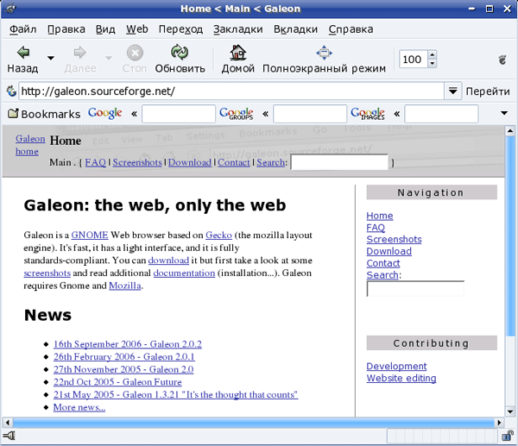518x446 pixels.
Task: Click the security lock icon in status bar
Action: pos(507,437)
